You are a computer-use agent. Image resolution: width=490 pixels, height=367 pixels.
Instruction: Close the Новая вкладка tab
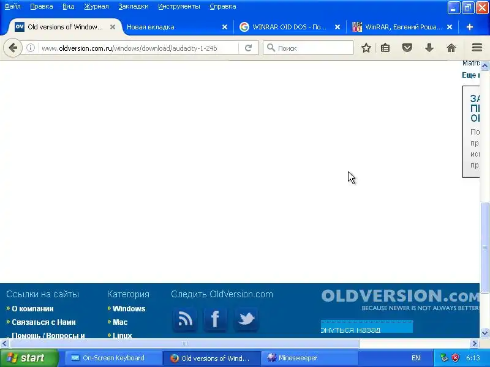pyautogui.click(x=225, y=27)
